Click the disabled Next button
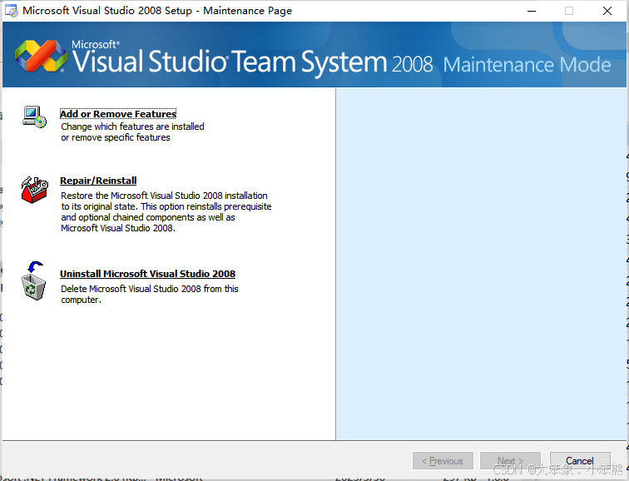 510,461
